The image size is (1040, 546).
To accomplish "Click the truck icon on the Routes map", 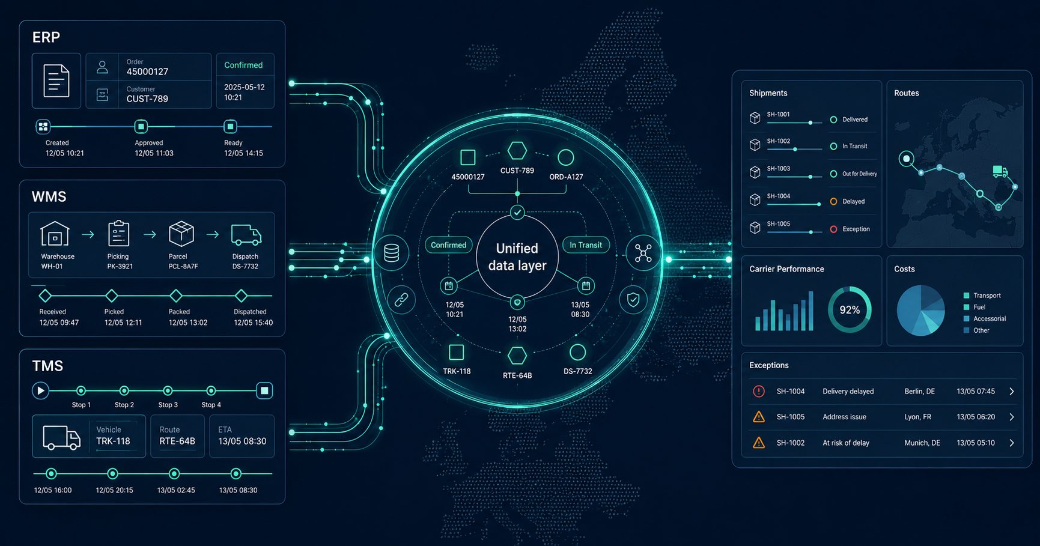I will (x=1000, y=172).
